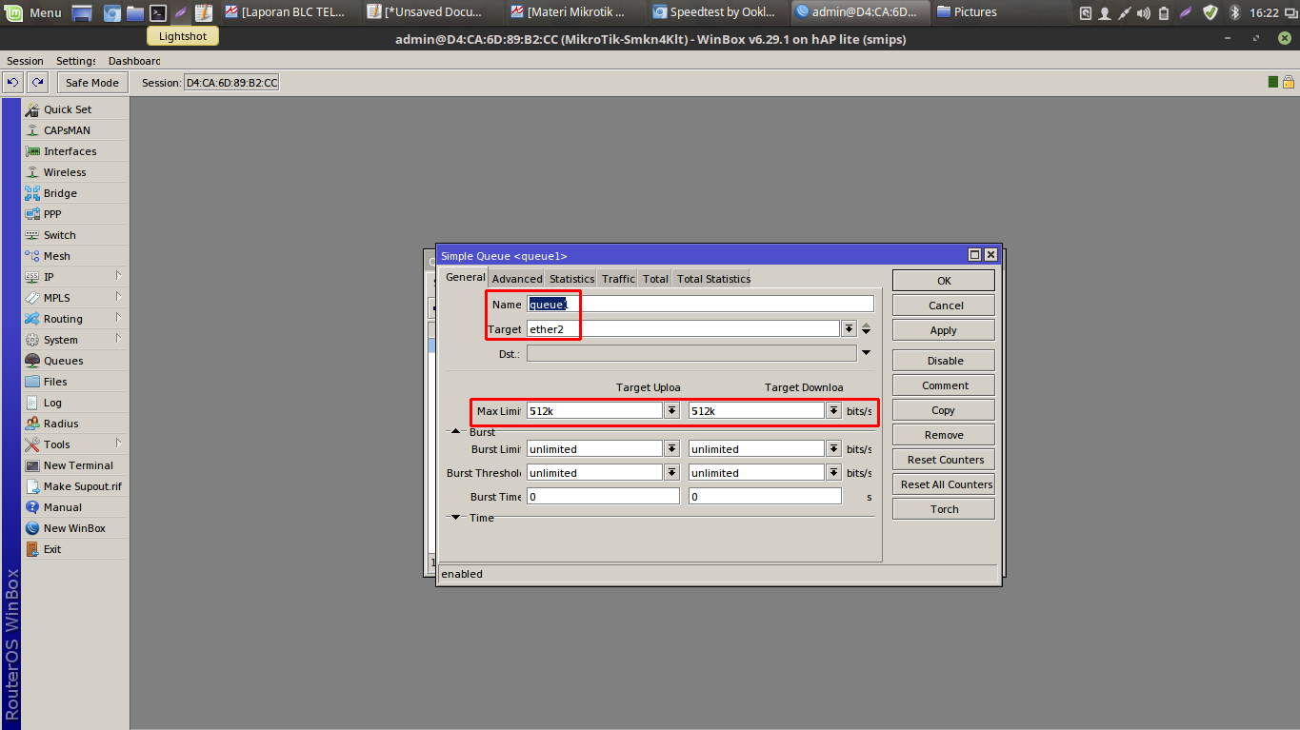Open the Dashboard menu
Screen dimensions: 1300x730
pos(134,61)
